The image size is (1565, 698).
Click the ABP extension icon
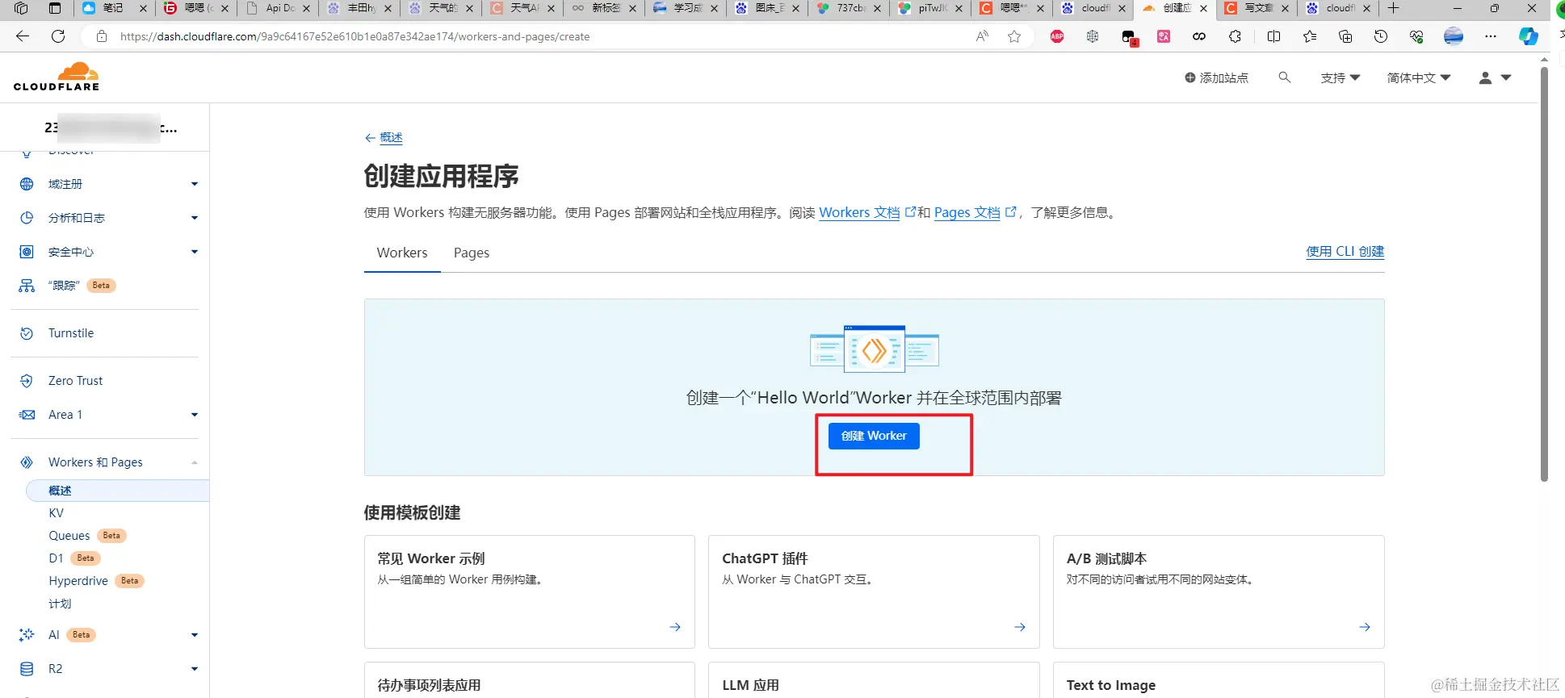coord(1057,36)
